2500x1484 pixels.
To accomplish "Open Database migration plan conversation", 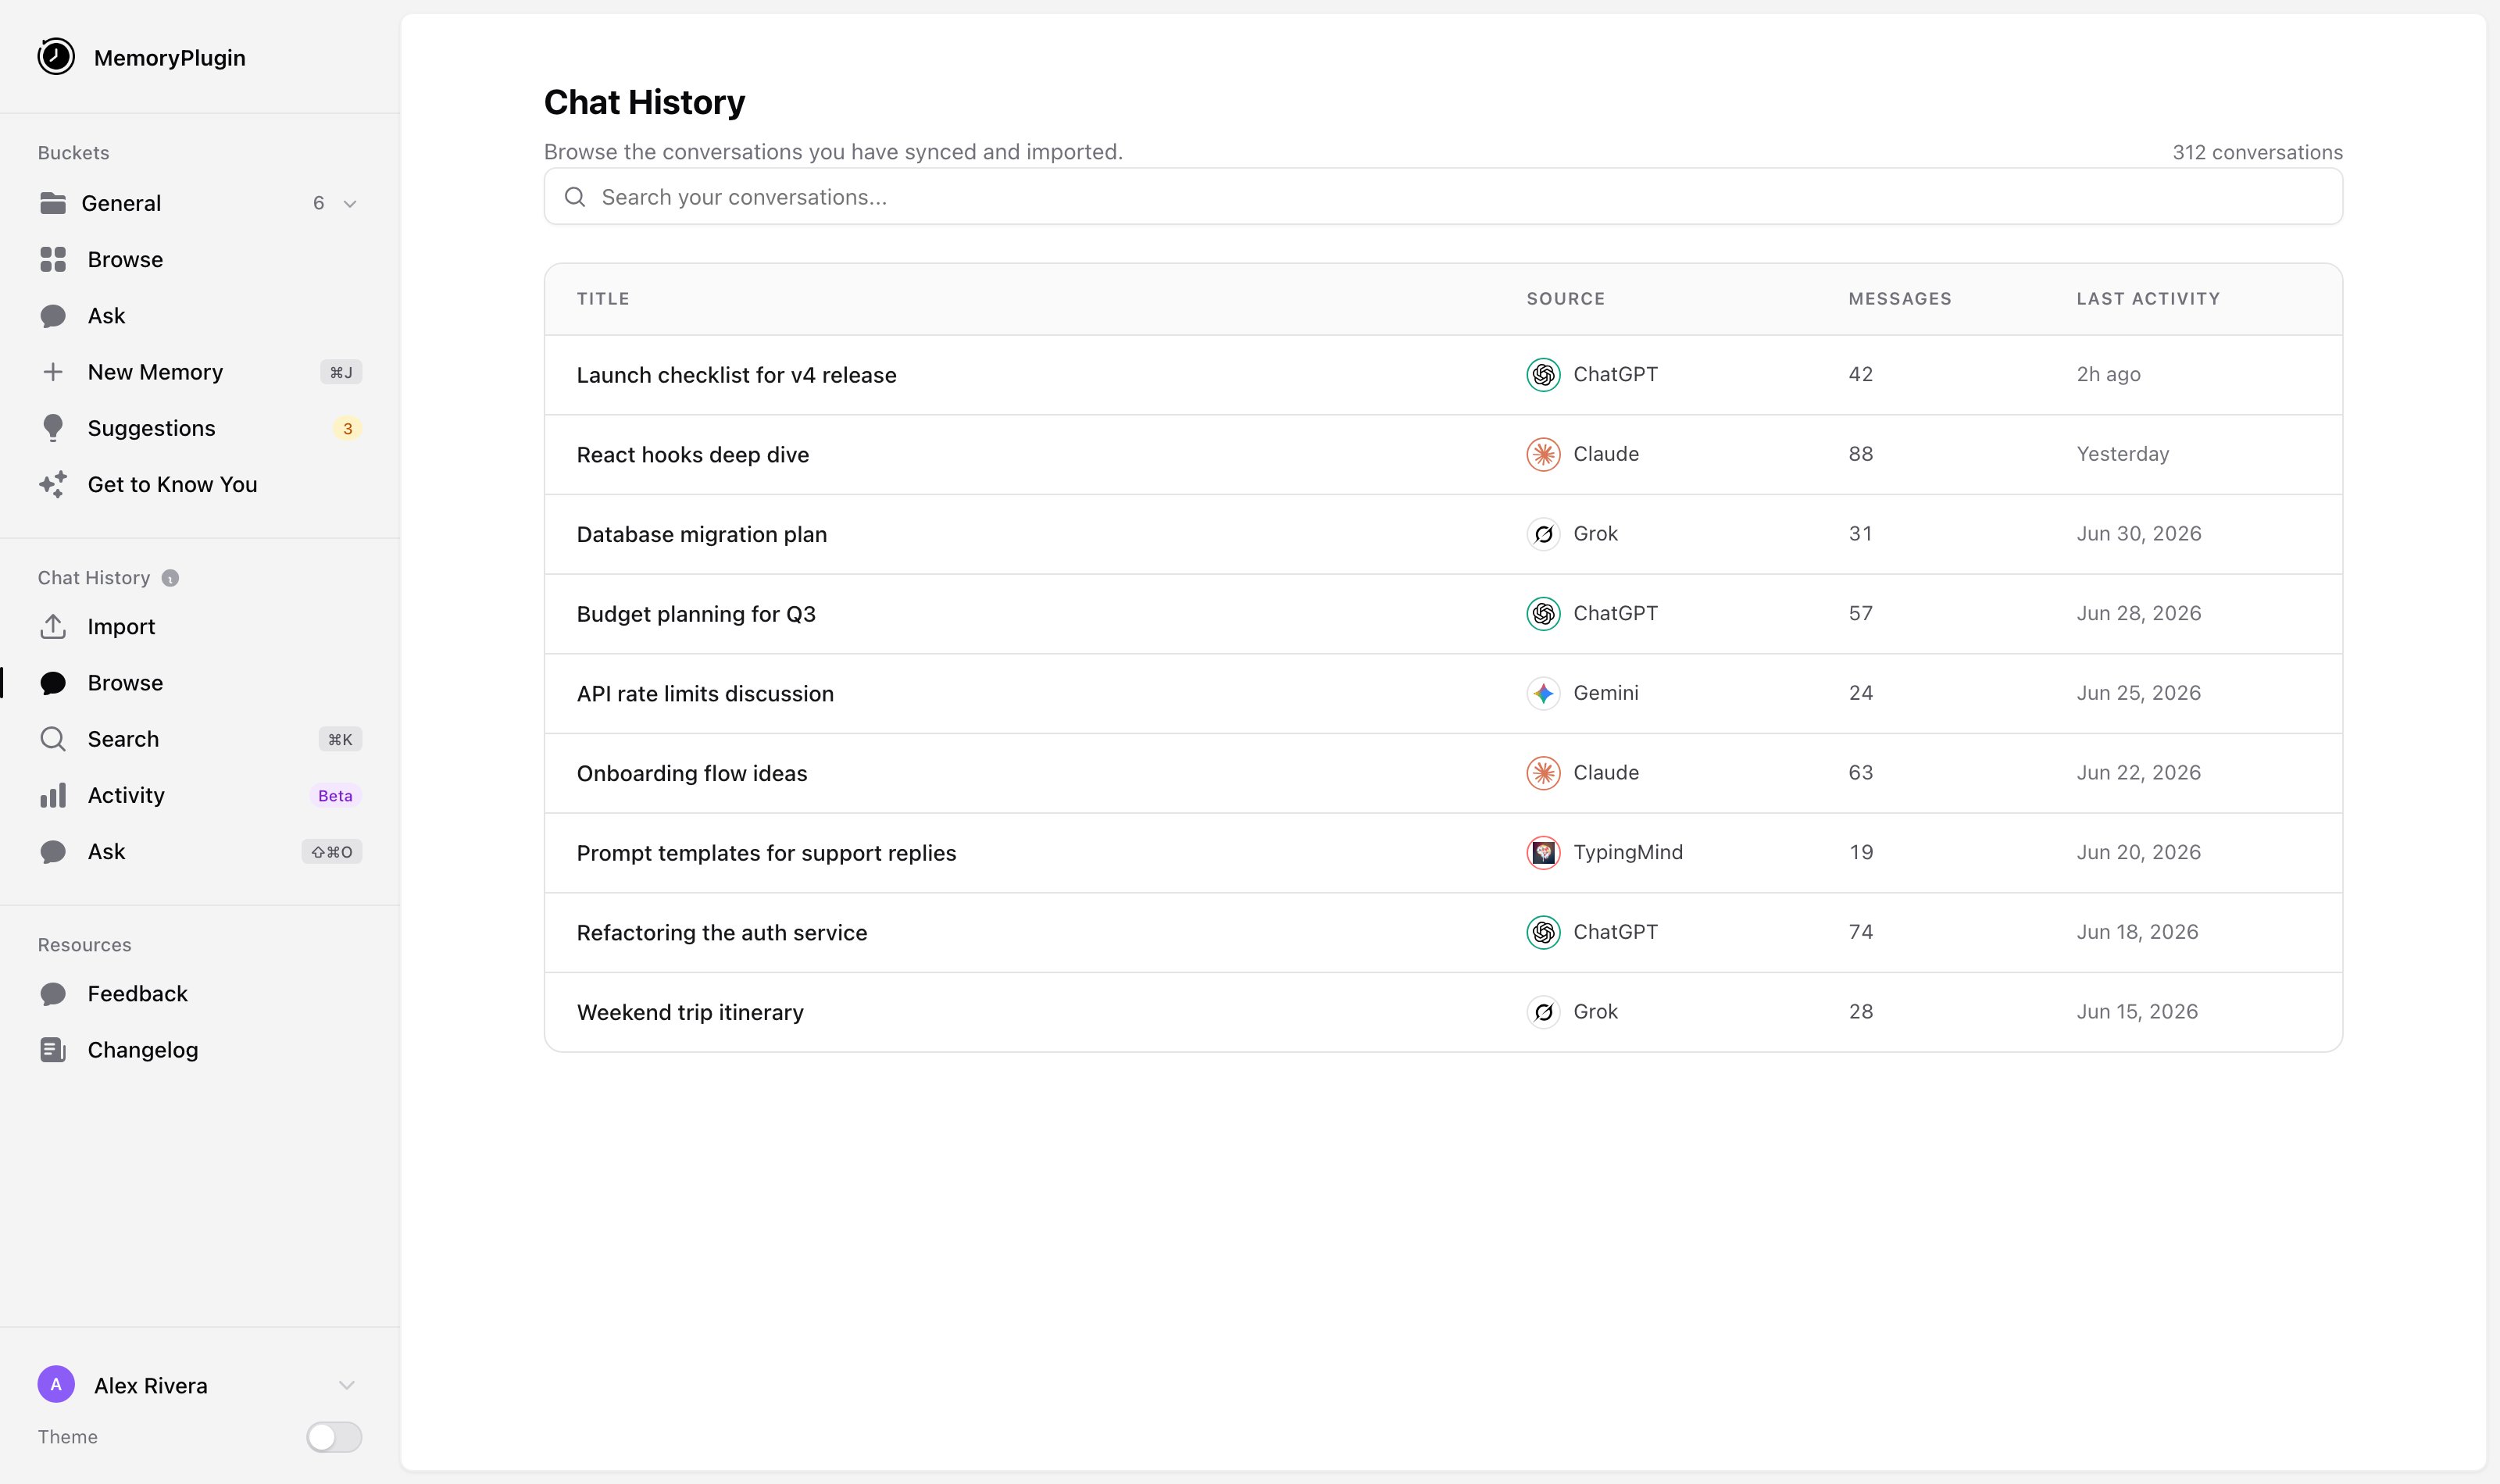I will [x=701, y=534].
